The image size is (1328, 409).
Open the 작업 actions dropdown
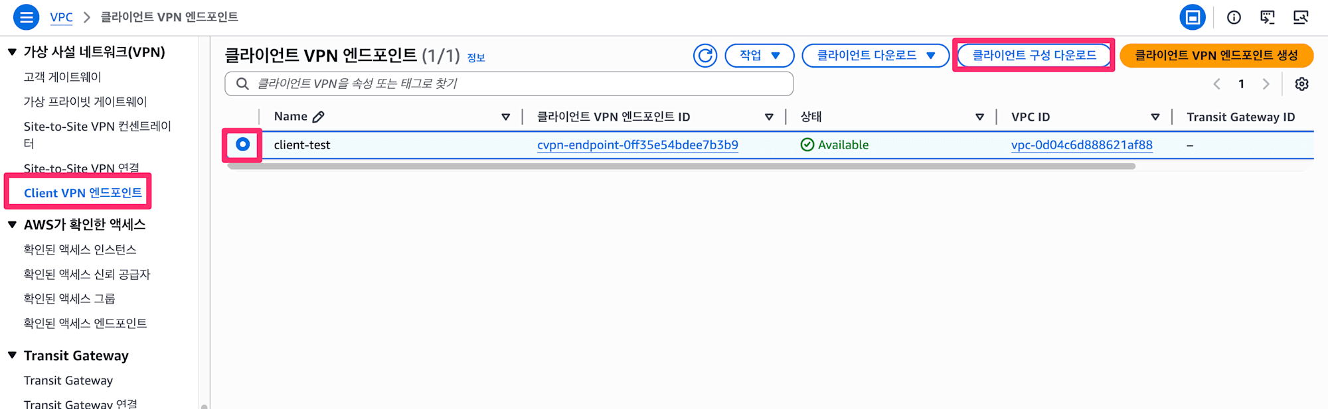pos(760,56)
